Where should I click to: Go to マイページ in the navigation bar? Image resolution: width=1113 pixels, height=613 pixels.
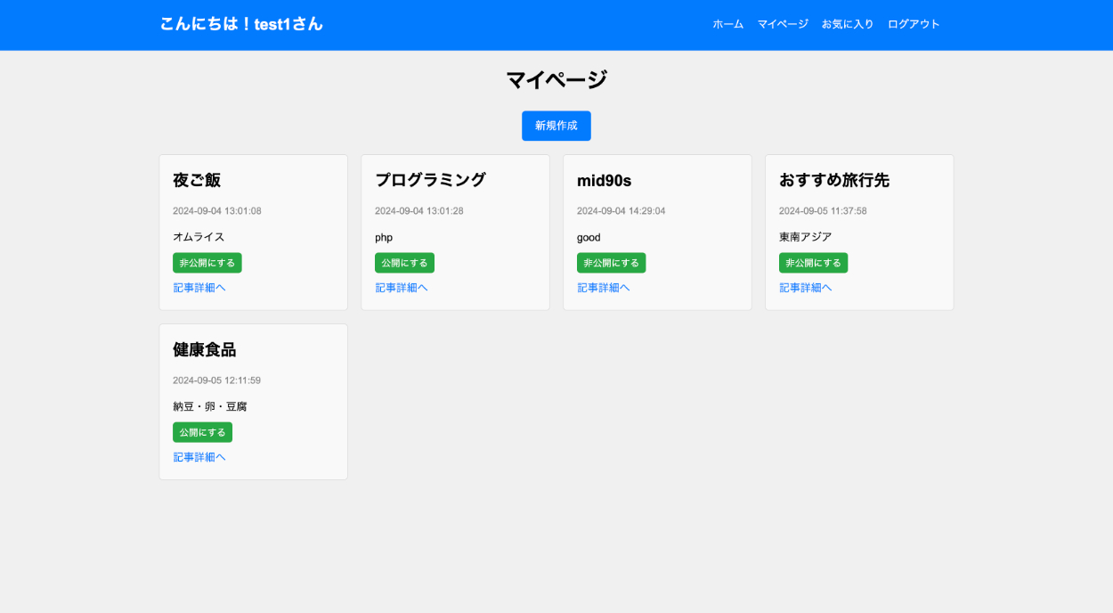tap(783, 24)
